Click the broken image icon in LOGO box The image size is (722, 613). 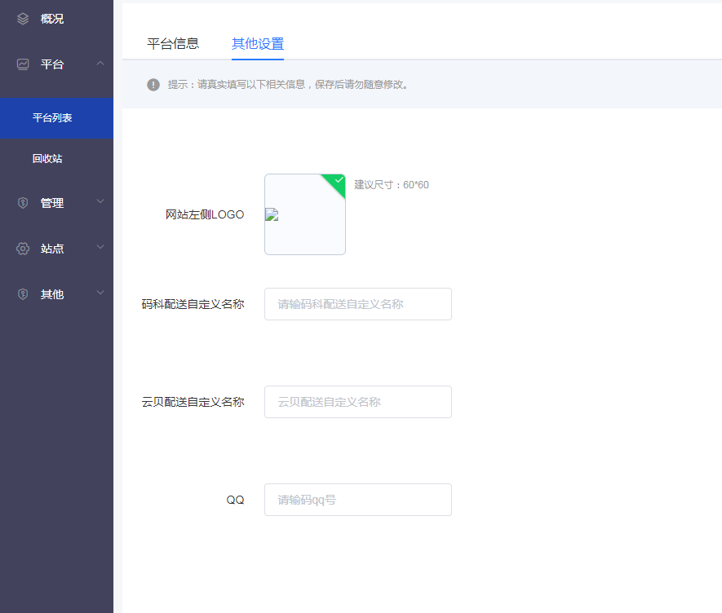point(272,215)
